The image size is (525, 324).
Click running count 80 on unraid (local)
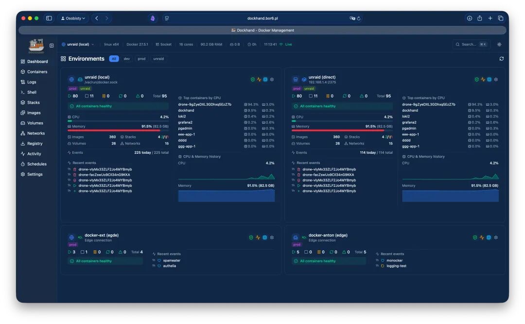click(73, 96)
